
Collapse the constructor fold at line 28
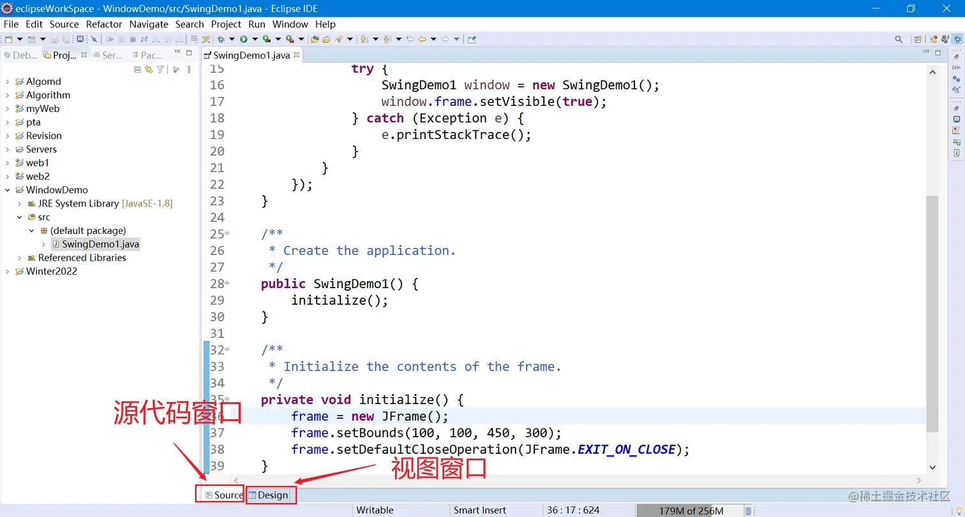click(x=227, y=283)
